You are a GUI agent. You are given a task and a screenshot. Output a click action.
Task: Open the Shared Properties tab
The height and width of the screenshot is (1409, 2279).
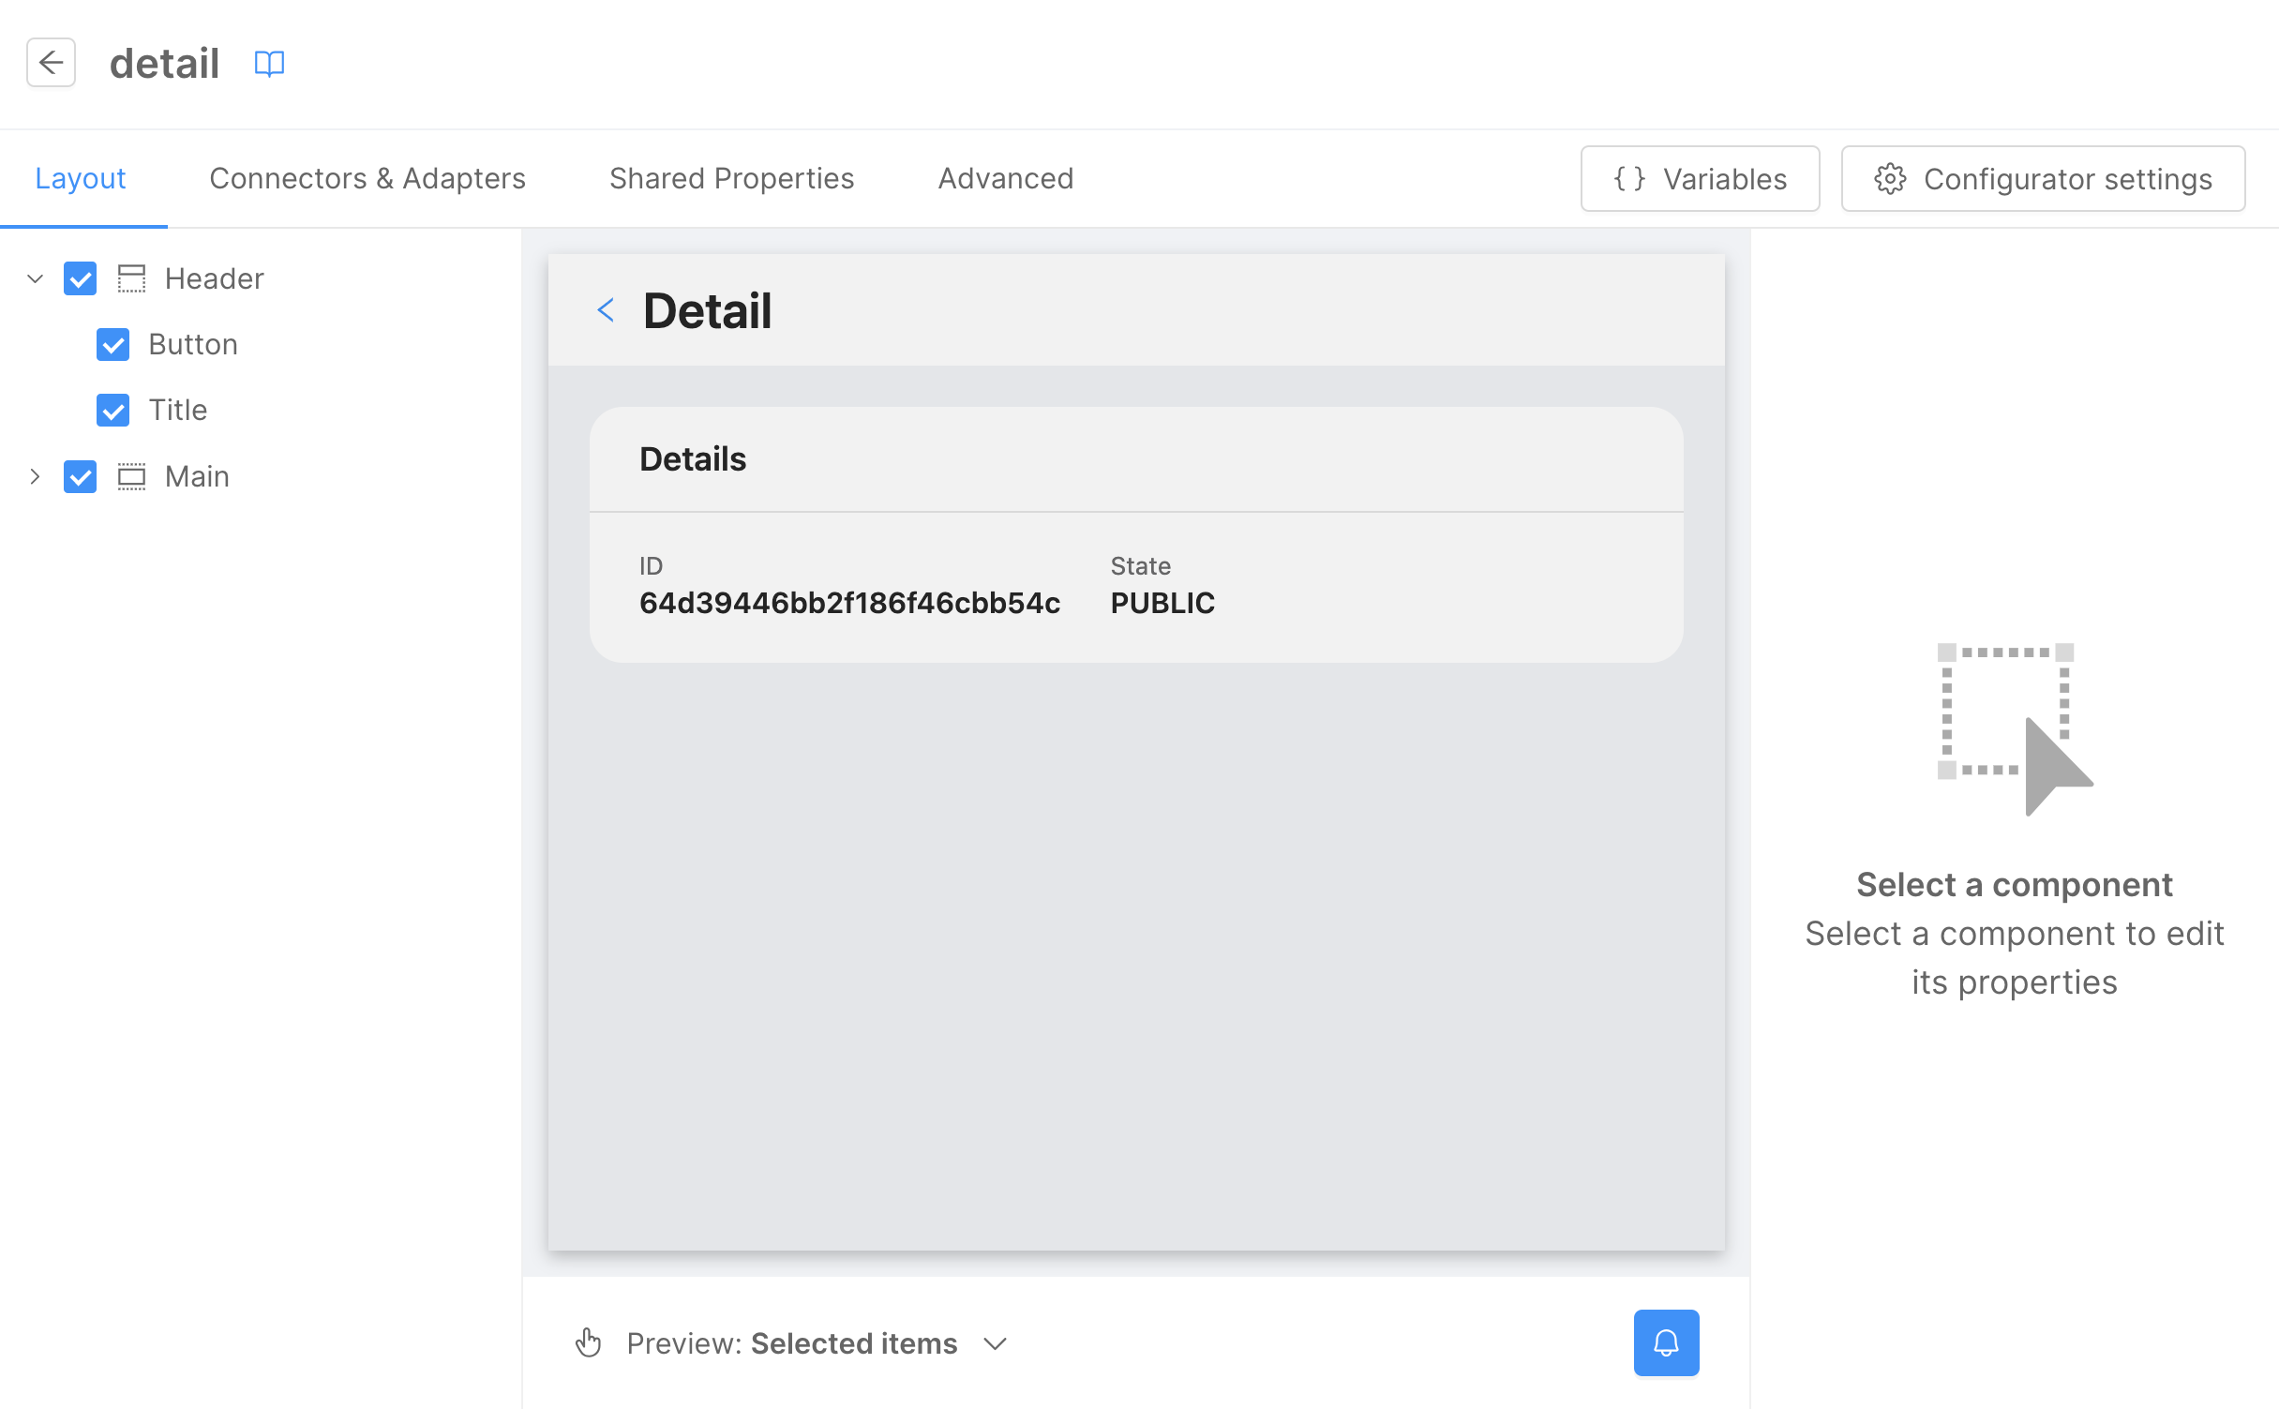[731, 178]
